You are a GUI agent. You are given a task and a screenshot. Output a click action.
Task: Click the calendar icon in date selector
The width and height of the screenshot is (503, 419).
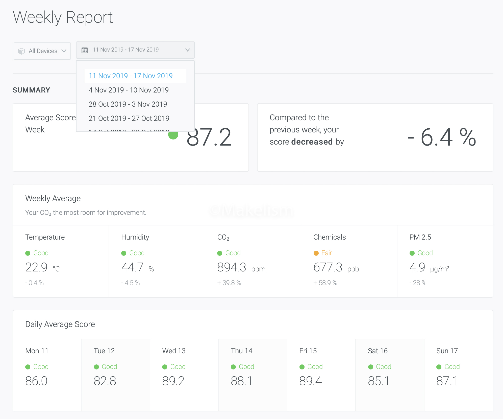85,50
